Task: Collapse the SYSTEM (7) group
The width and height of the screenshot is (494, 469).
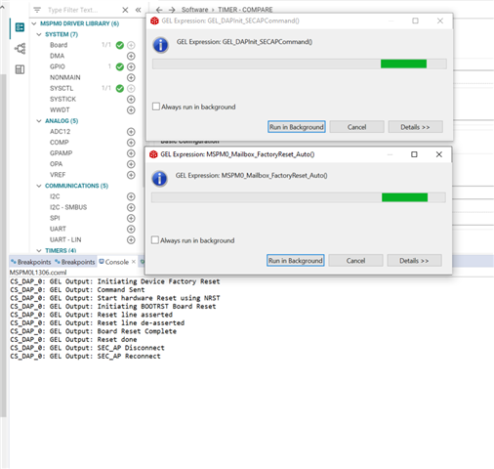Action: pos(39,34)
